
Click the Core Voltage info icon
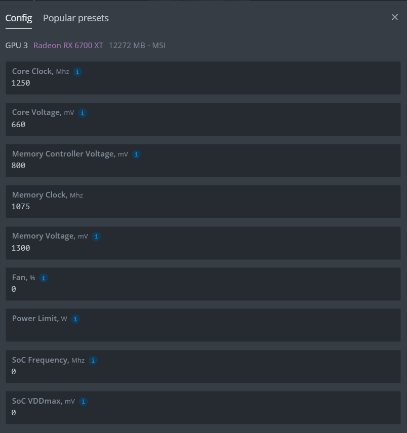click(x=83, y=113)
